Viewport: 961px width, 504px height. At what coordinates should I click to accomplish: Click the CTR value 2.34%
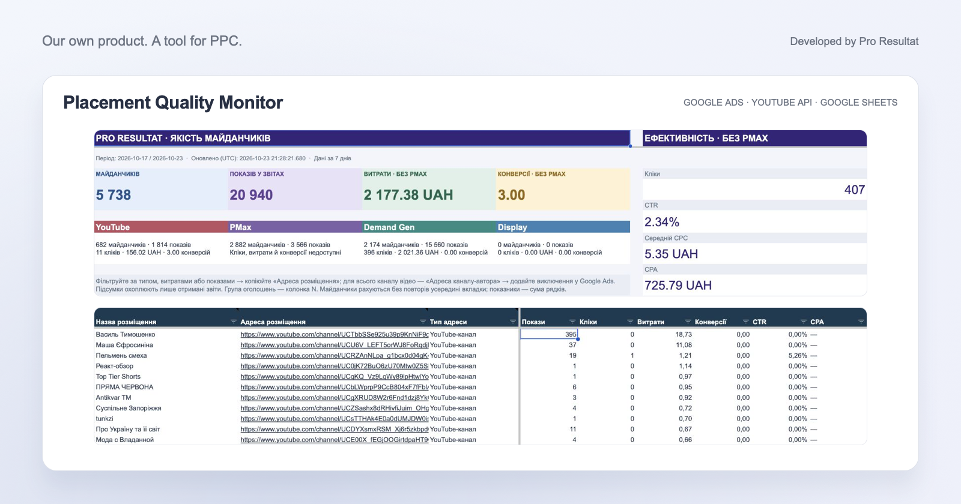point(662,222)
